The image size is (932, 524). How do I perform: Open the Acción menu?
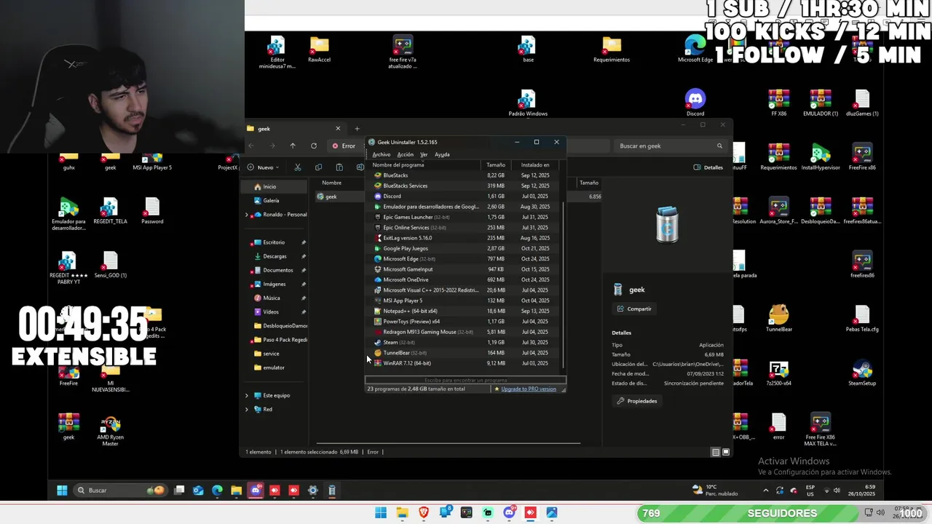406,154
